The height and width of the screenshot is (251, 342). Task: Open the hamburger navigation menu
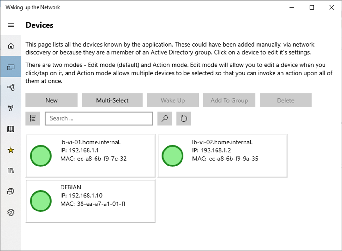point(11,25)
